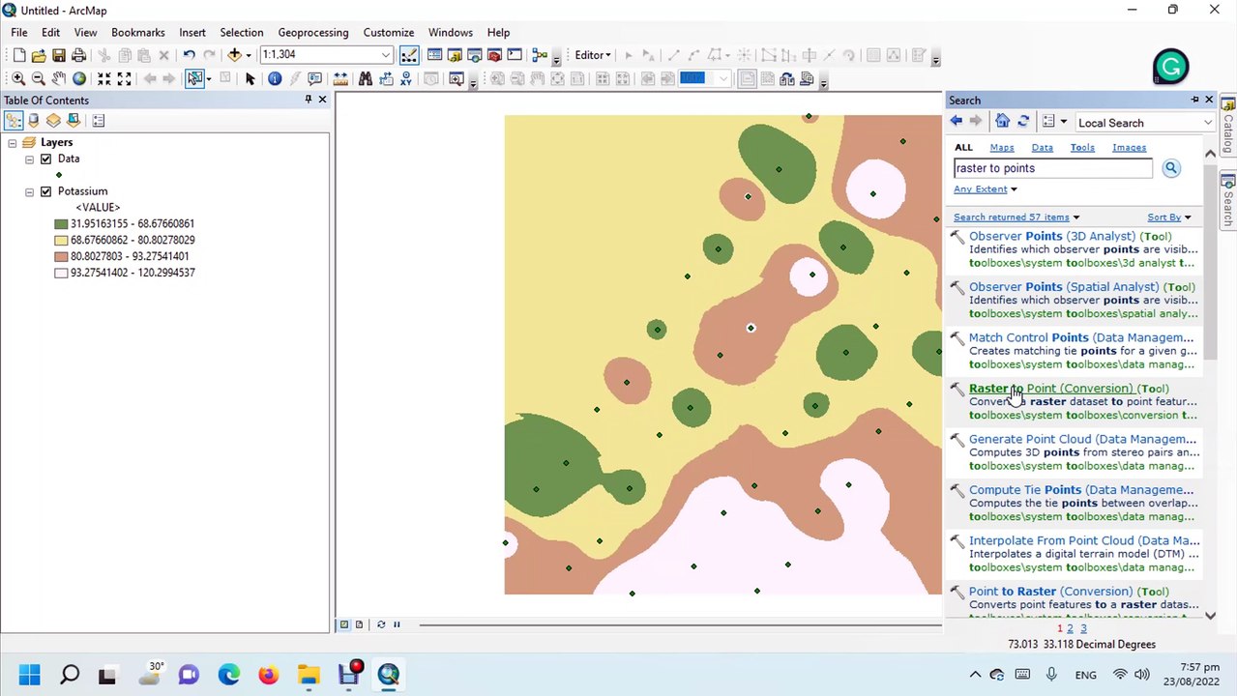The image size is (1237, 696).
Task: Click the New Map document icon
Action: point(18,55)
